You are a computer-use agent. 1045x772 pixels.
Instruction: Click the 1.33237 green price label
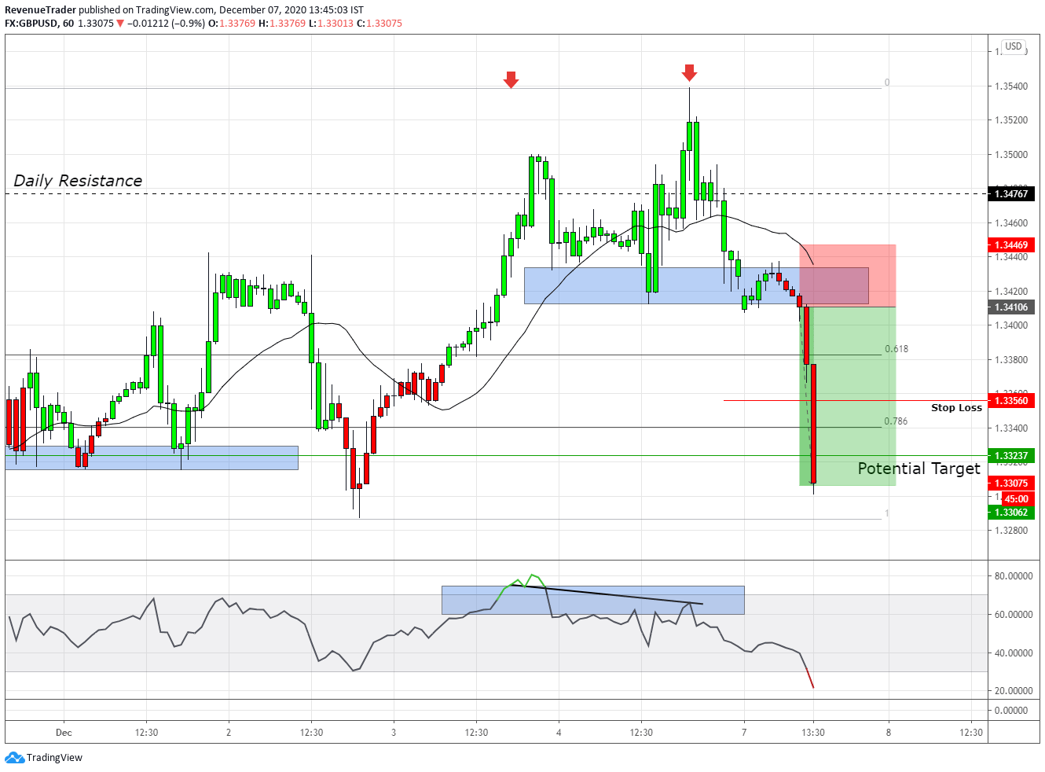click(x=1011, y=456)
